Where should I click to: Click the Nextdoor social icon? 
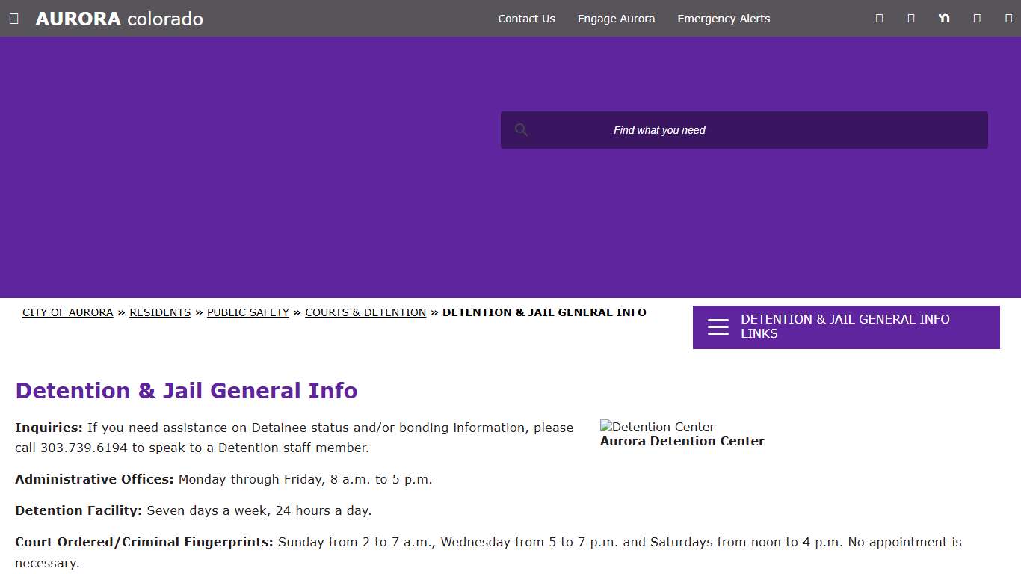pyautogui.click(x=944, y=18)
